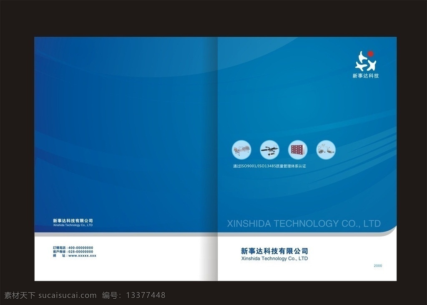The image size is (427, 305).
Task: Select the operating table circular icon
Action: [x=270, y=150]
